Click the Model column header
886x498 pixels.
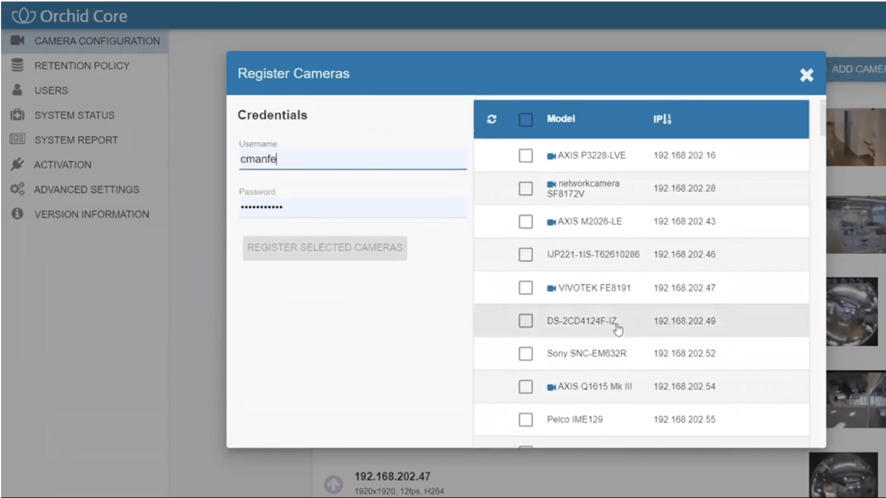pos(561,119)
